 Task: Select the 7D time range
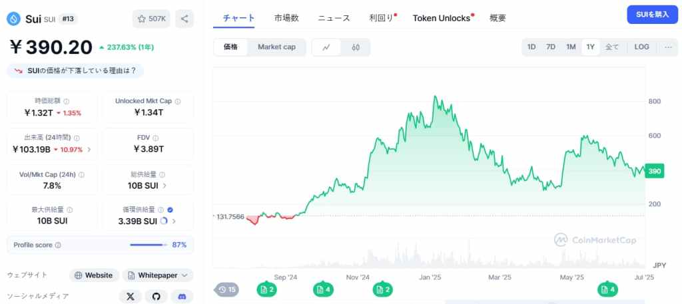(x=551, y=47)
